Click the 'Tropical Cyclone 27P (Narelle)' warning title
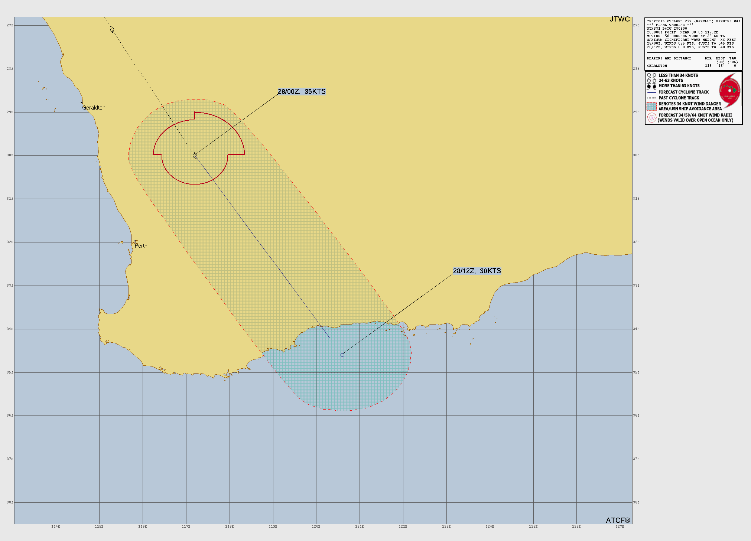This screenshot has width=751, height=541. click(693, 21)
